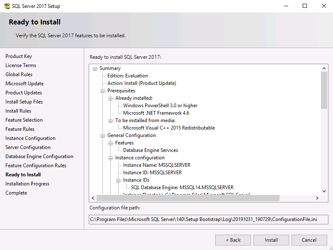This screenshot has width=333, height=250.
Task: Click the SQL Server Setup title bar icon
Action: pyautogui.click(x=7, y=6)
